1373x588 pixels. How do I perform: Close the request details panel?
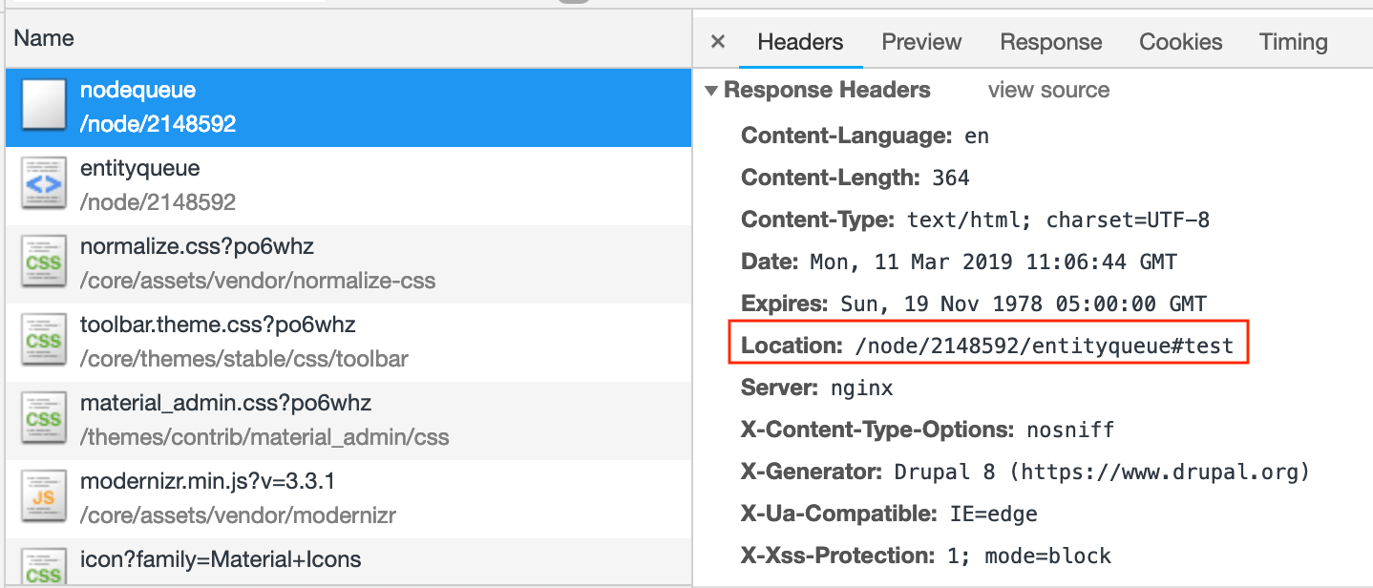point(718,42)
